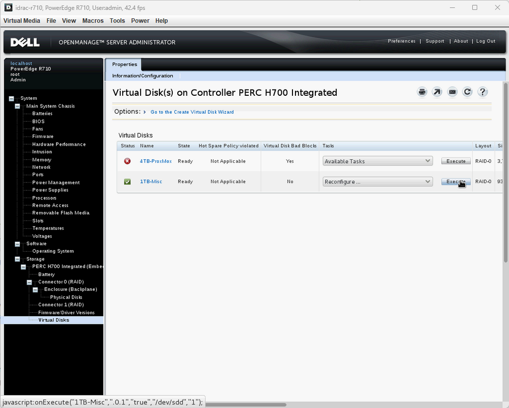
Task: Click the localhost link in the sidebar
Action: (21, 63)
